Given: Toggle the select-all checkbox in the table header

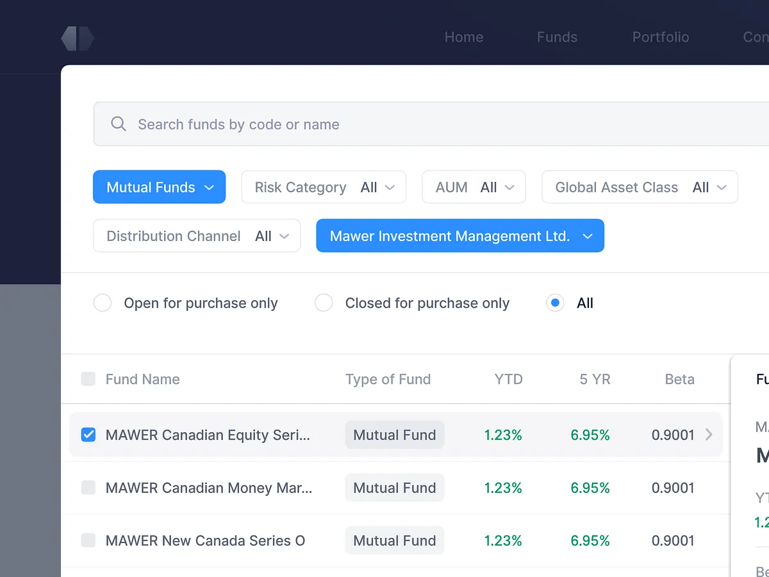Looking at the screenshot, I should coord(88,379).
